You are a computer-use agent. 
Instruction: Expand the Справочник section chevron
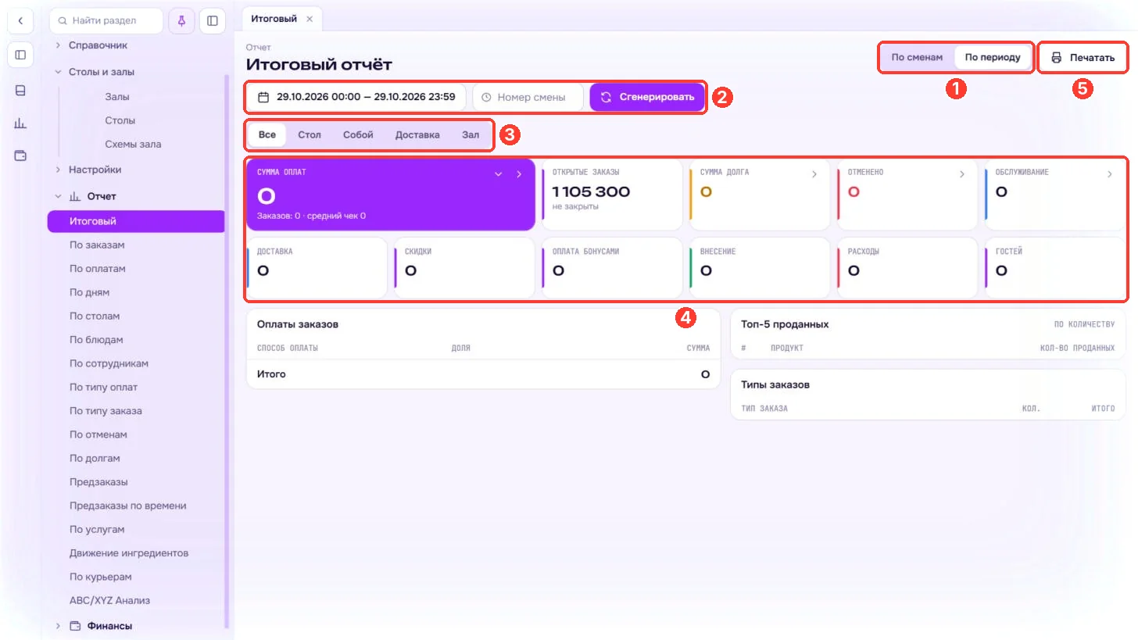(x=58, y=45)
